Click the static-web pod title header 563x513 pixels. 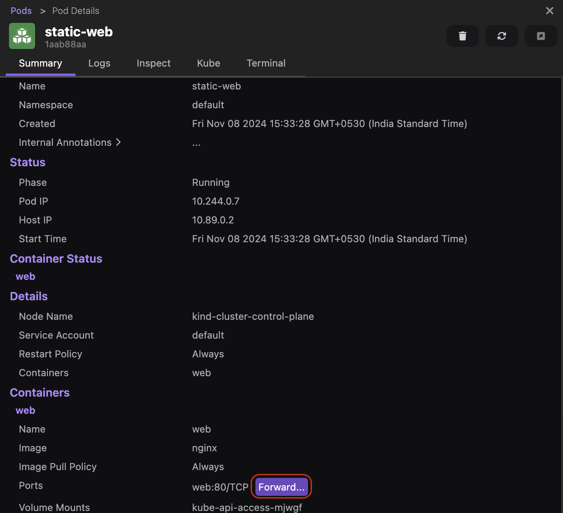[79, 32]
